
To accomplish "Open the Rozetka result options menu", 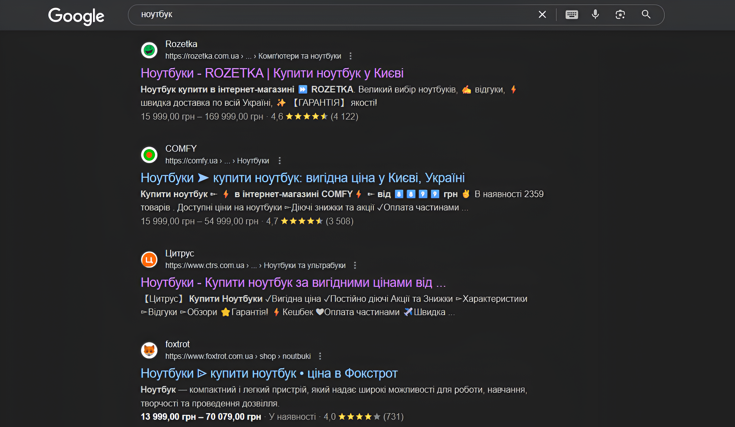I will click(351, 56).
